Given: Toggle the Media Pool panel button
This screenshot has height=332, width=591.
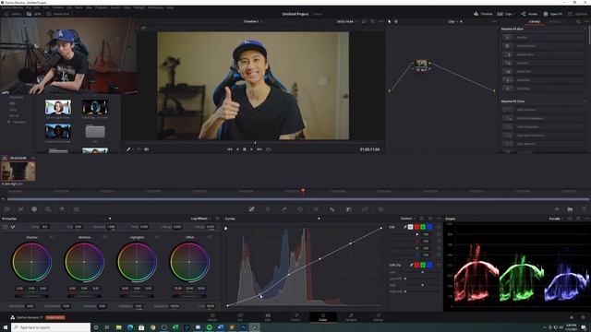Looking at the screenshot, I should point(58,14).
